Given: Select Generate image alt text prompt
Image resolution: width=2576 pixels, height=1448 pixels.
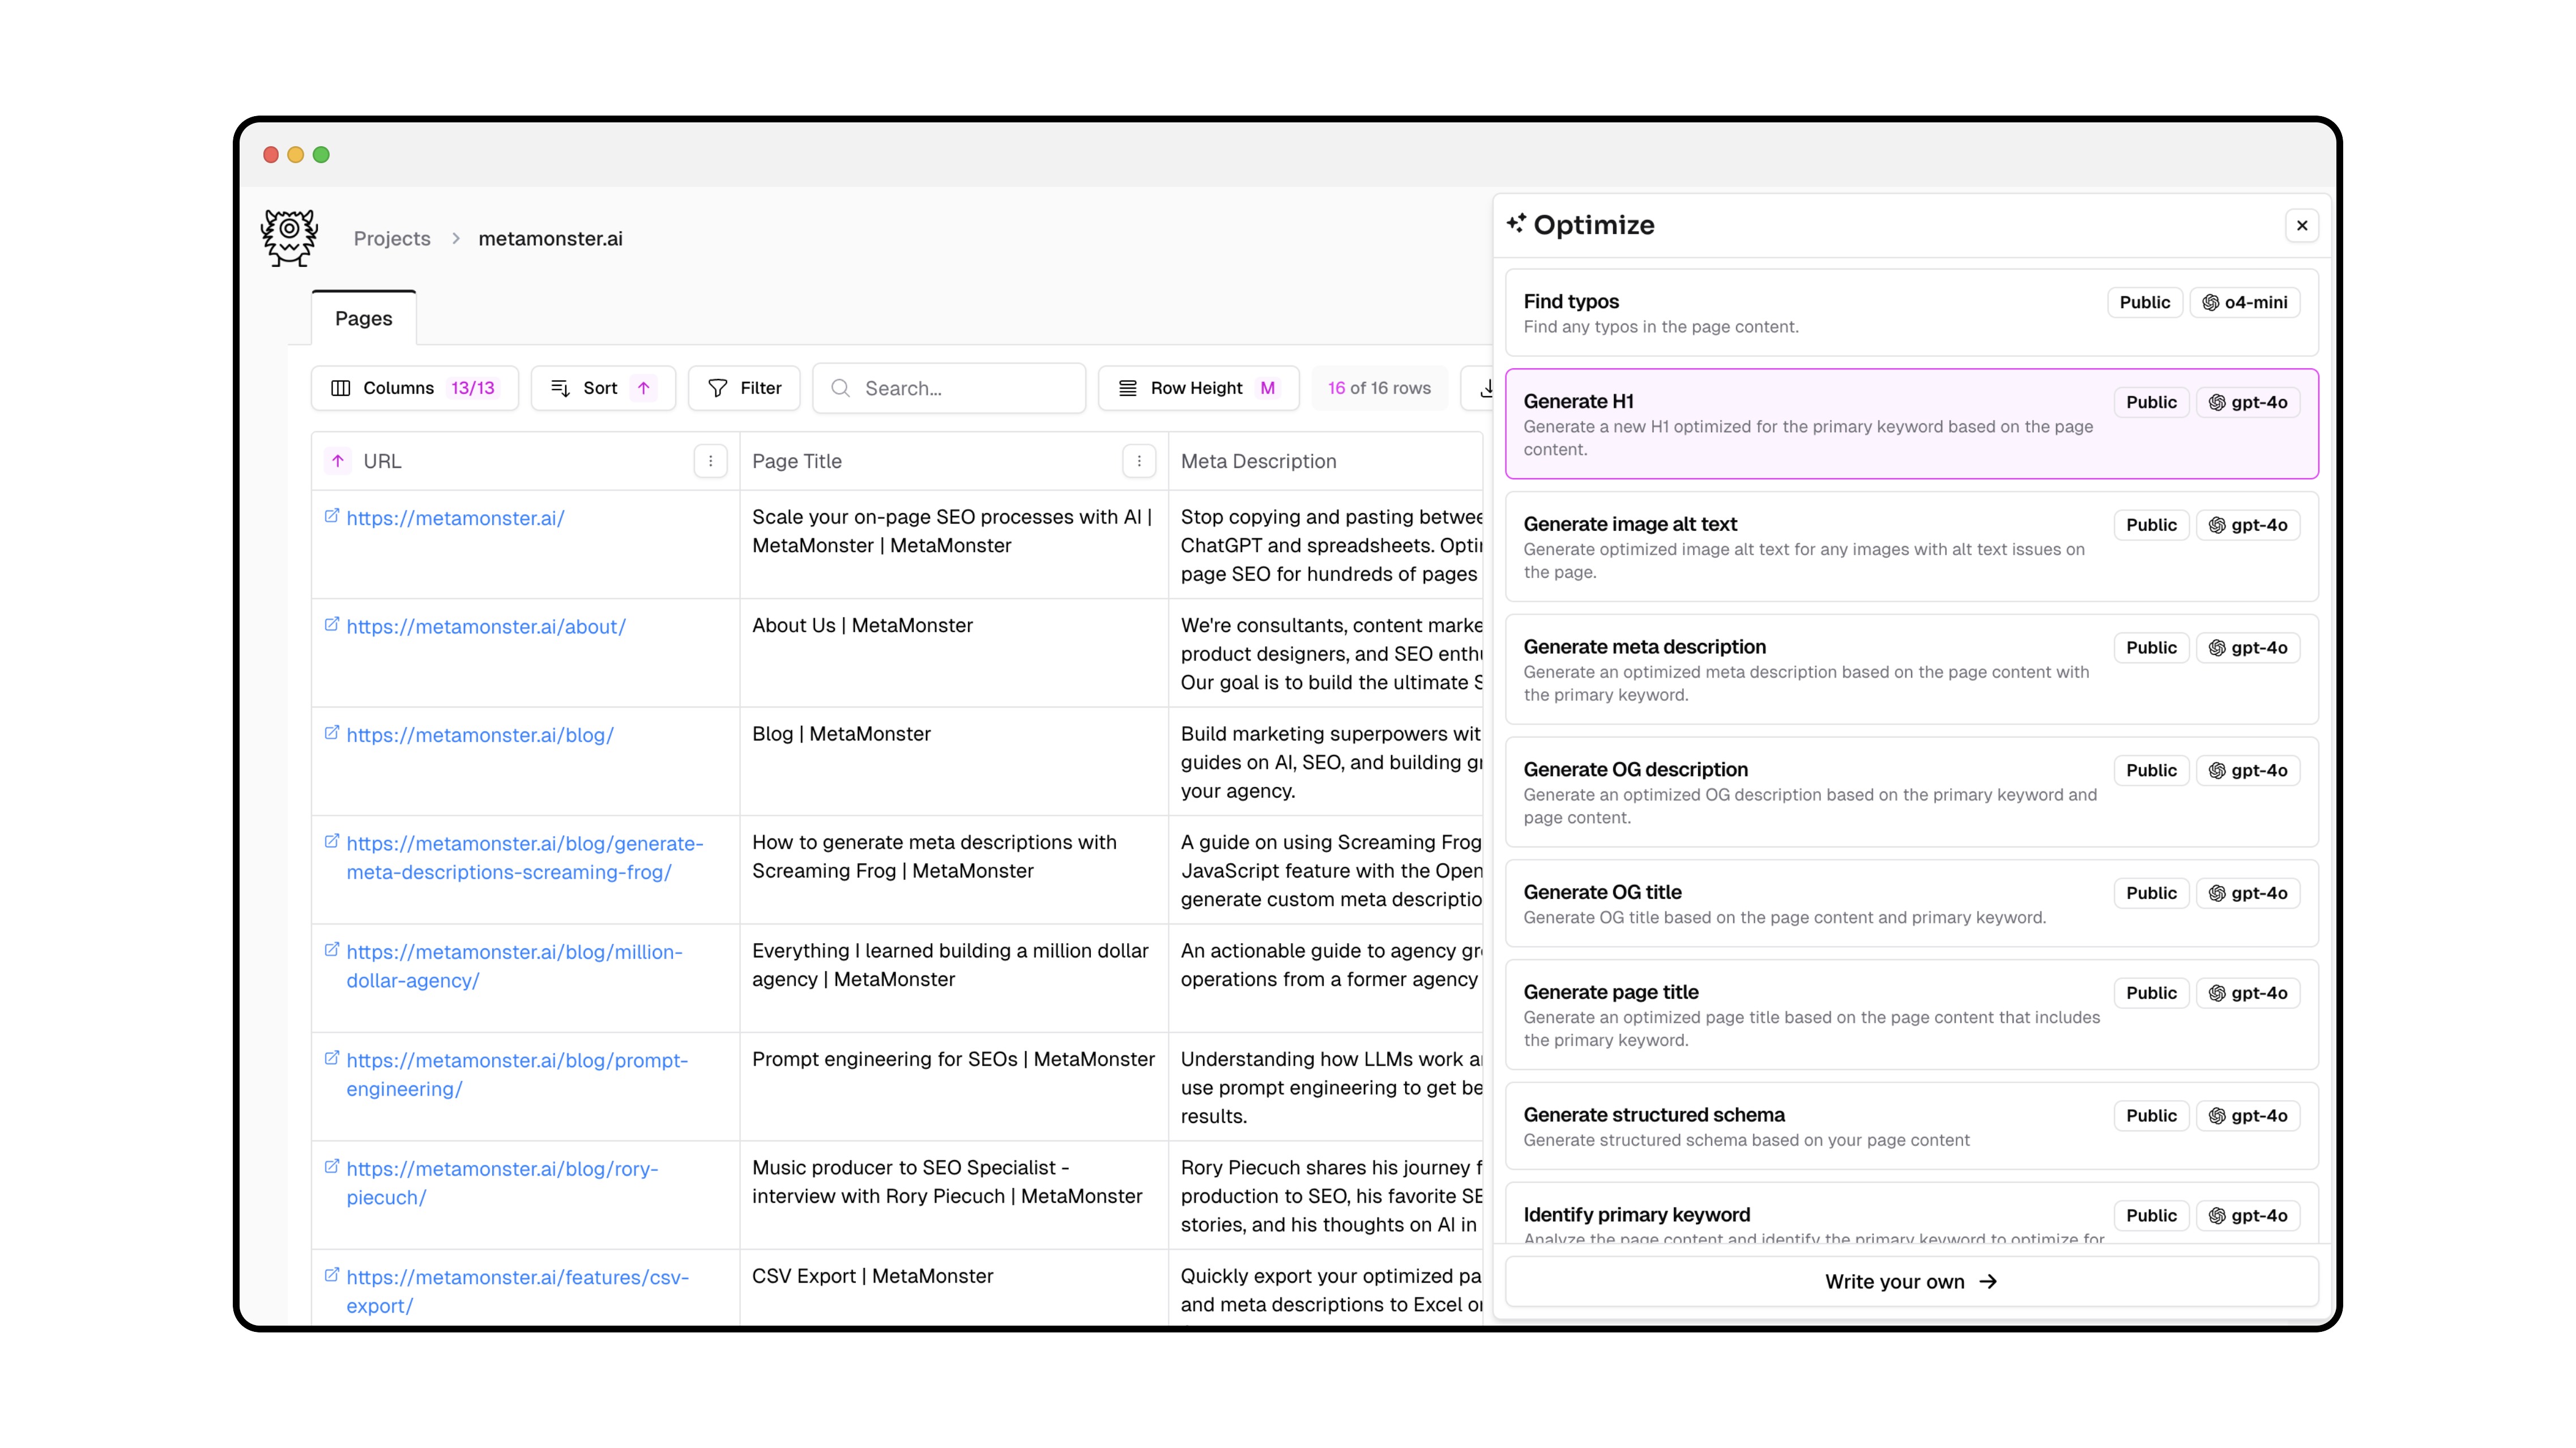Looking at the screenshot, I should click(1911, 547).
